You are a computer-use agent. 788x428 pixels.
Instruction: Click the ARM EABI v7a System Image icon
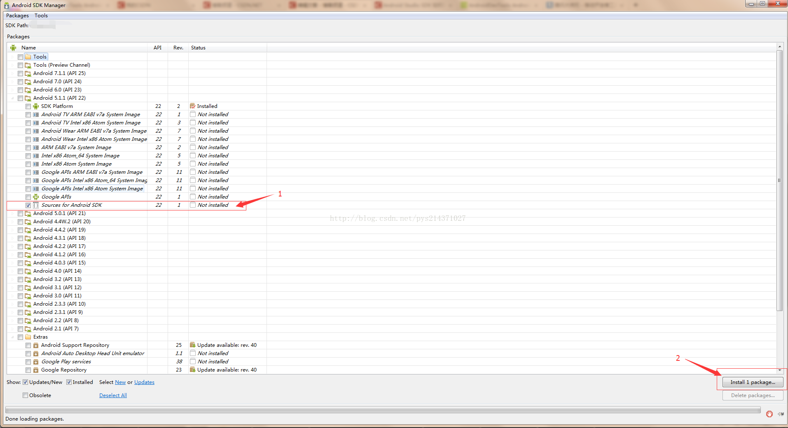(36, 147)
